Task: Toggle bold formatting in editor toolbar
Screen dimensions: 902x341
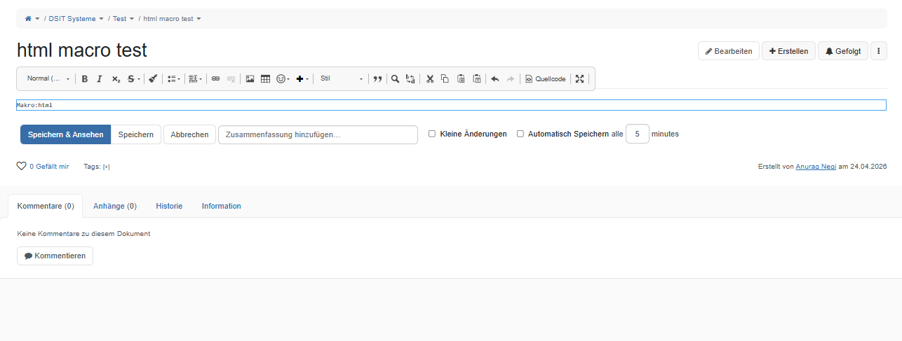Action: coord(85,79)
